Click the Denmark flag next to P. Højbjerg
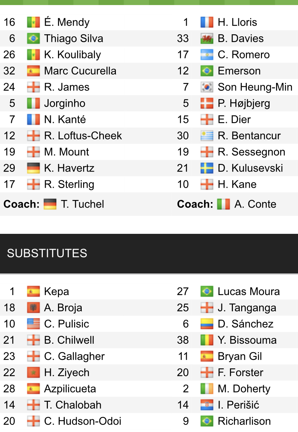298x432 pixels. [207, 103]
